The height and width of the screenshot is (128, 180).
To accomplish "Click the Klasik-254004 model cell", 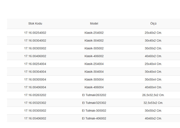I will pyautogui.click(x=94, y=64).
